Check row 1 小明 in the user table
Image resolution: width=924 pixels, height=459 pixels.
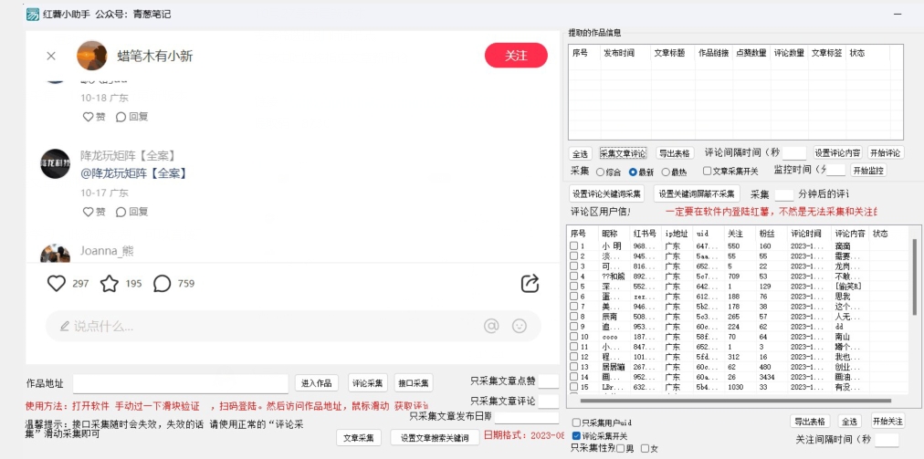tap(574, 245)
